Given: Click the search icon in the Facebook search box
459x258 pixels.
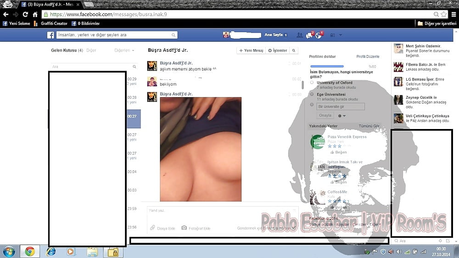Looking at the screenshot, I should (x=174, y=35).
